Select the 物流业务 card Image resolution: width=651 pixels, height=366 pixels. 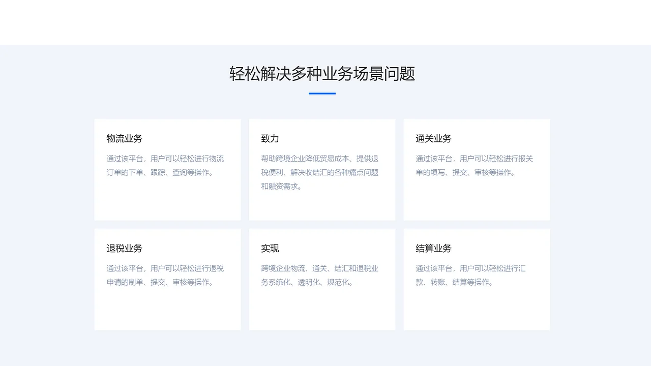pyautogui.click(x=167, y=169)
